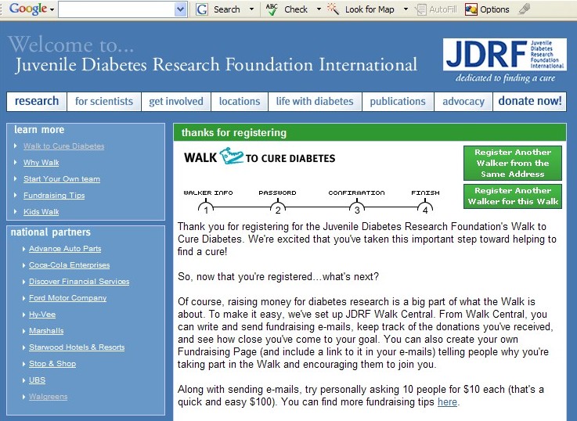Expand the Search button dropdown arrow
577x421 pixels.
(x=251, y=9)
